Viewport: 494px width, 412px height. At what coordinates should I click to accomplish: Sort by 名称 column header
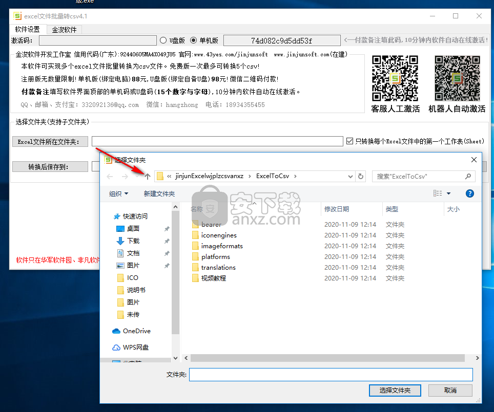click(x=197, y=209)
